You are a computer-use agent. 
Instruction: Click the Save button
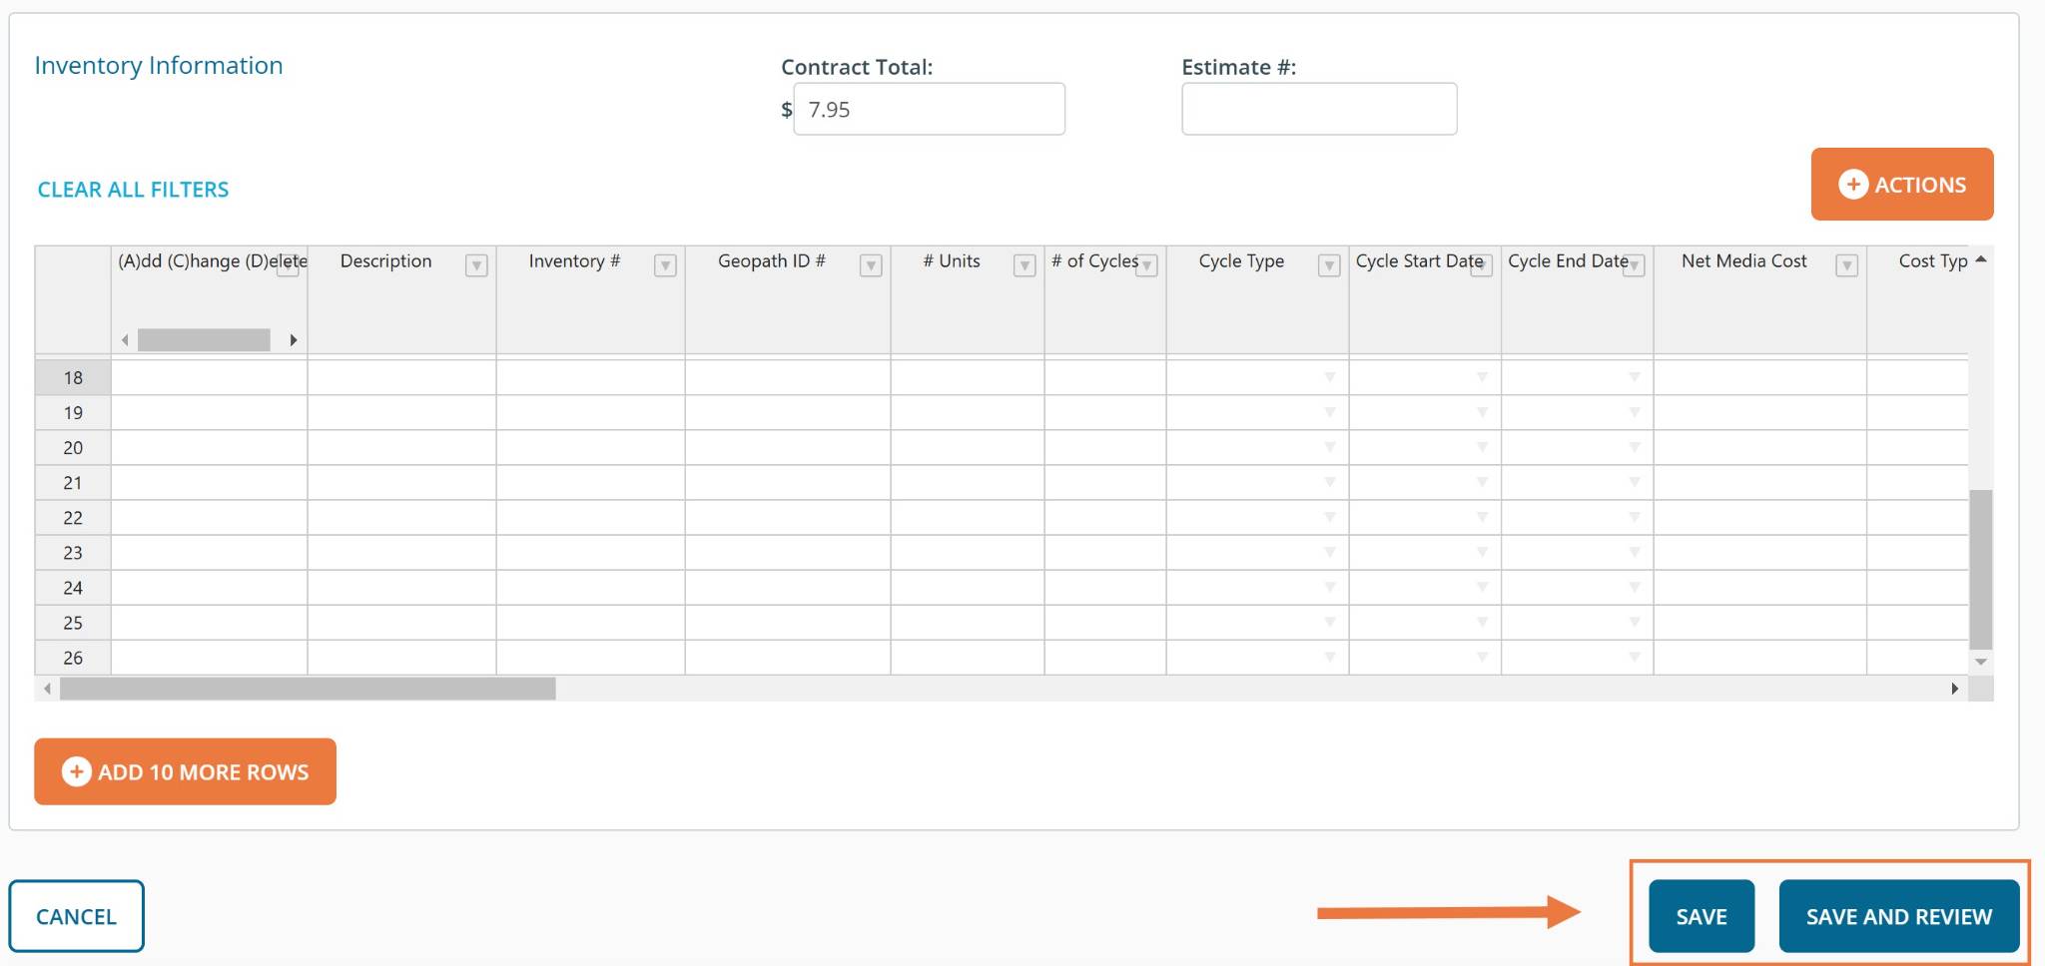[x=1701, y=916]
